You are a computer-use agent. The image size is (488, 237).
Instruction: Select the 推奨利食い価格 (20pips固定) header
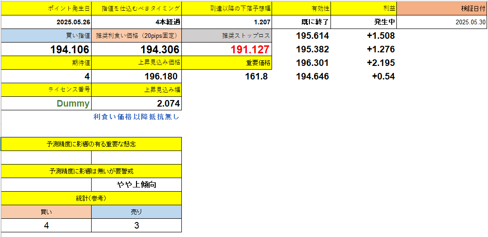click(x=136, y=36)
